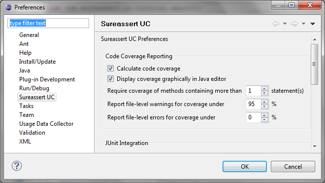This screenshot has width=325, height=183.
Task: Click the type filter text box
Action: click(x=48, y=23)
